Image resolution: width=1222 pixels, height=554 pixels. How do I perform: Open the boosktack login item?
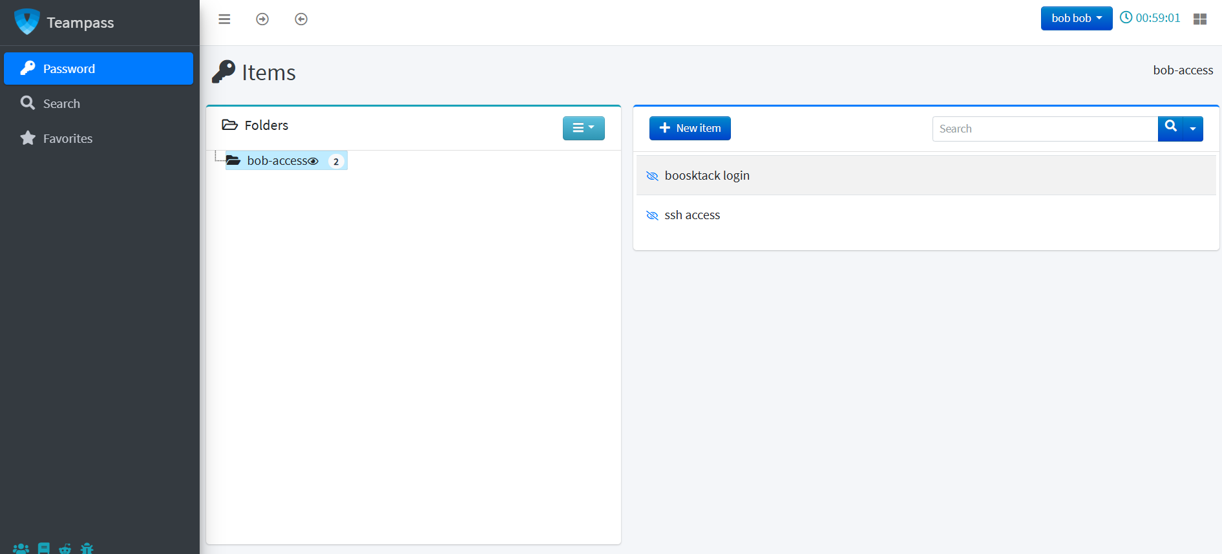(926, 176)
